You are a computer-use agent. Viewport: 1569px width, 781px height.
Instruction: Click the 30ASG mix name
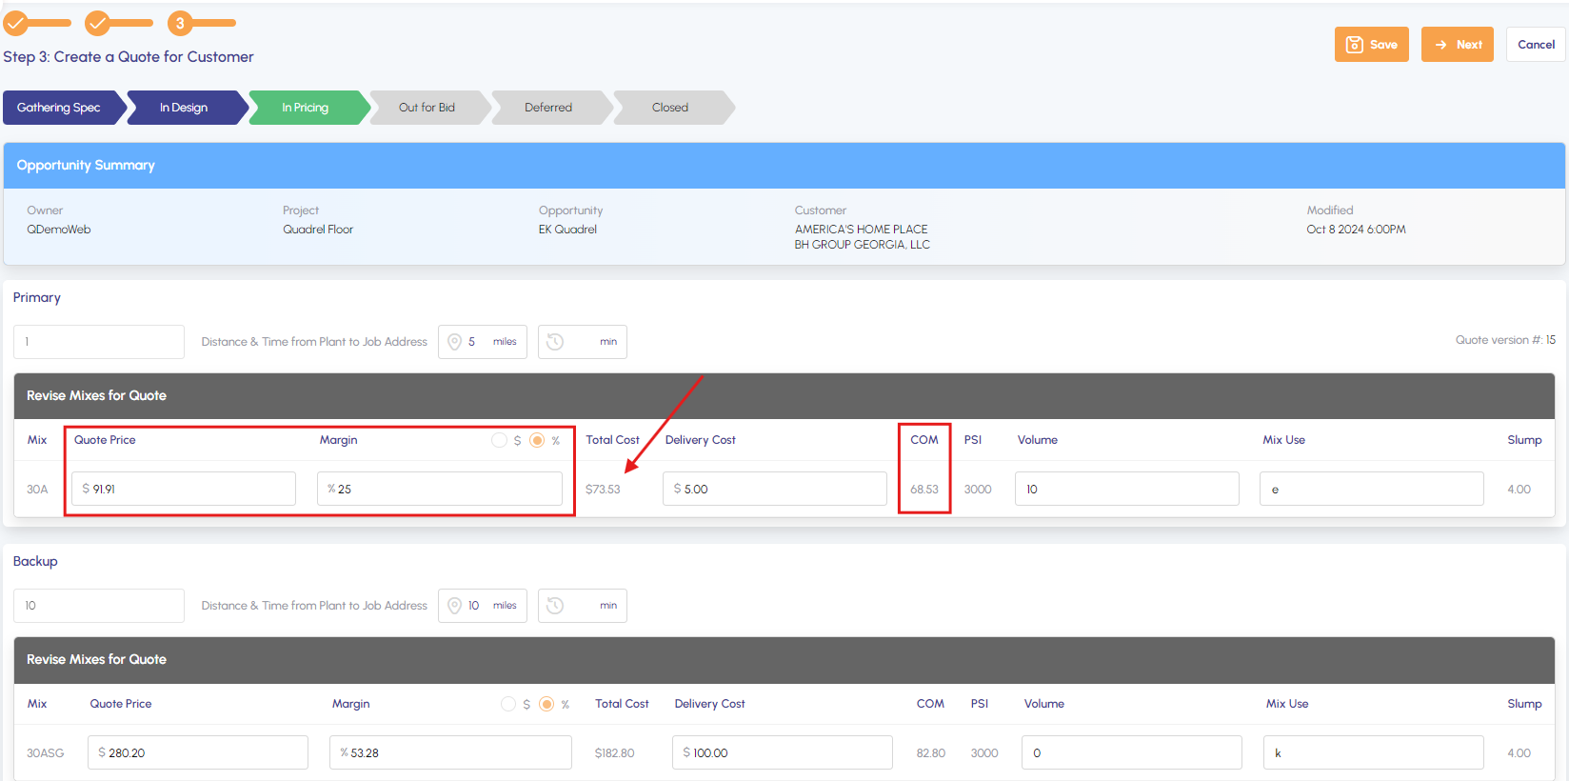46,753
